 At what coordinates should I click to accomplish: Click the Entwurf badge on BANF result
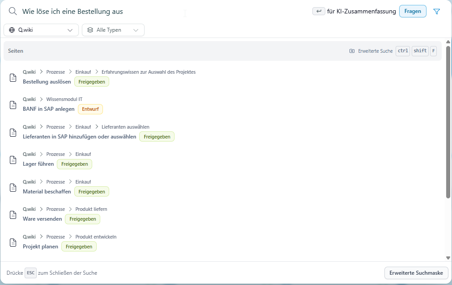pos(90,109)
